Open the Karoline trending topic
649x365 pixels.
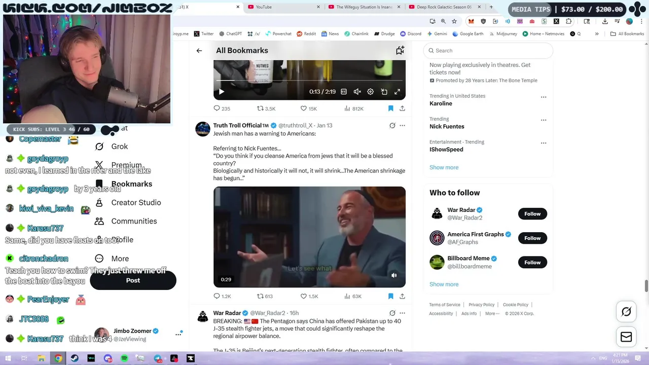[x=441, y=103]
